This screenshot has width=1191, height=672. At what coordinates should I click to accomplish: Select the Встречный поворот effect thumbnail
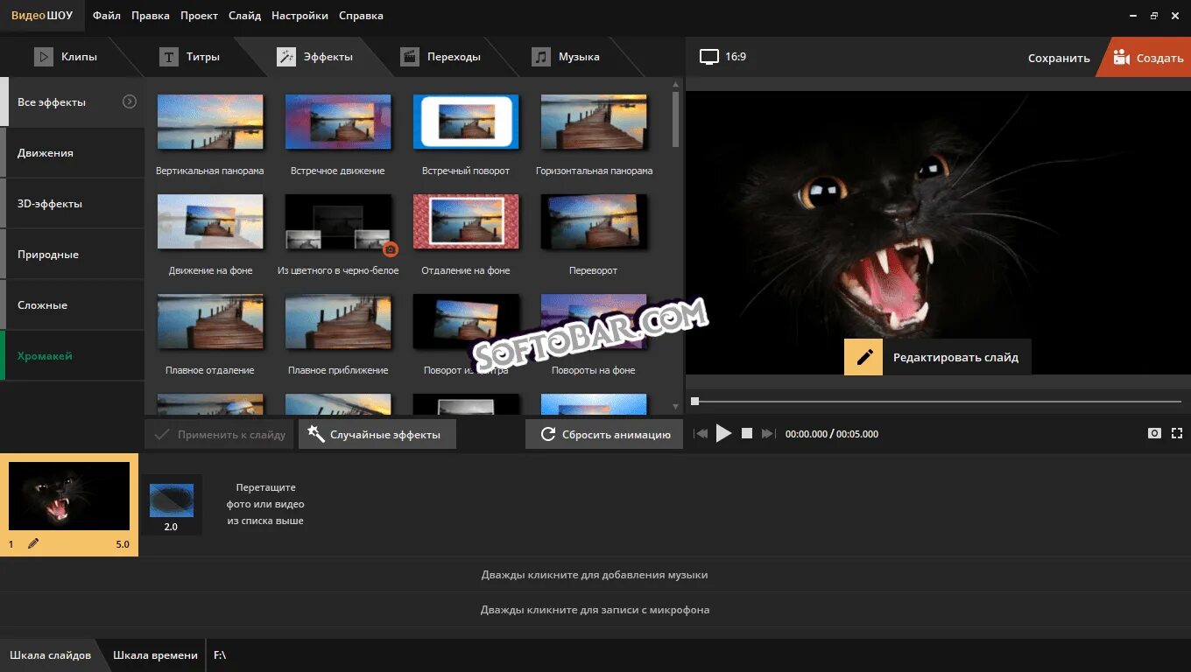tap(466, 122)
